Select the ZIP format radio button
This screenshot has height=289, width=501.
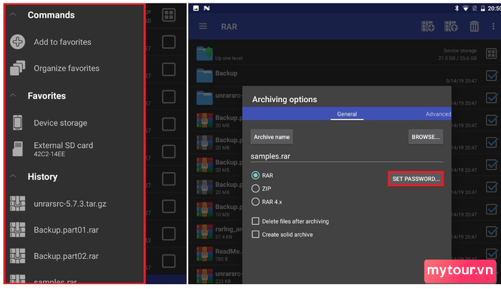[256, 188]
